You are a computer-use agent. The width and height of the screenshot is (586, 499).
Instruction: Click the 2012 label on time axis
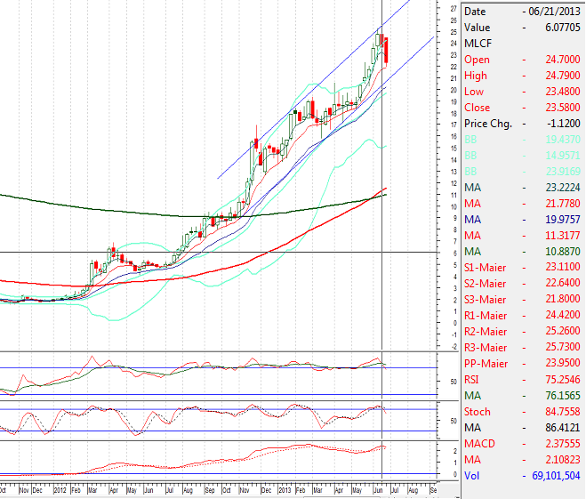click(60, 490)
